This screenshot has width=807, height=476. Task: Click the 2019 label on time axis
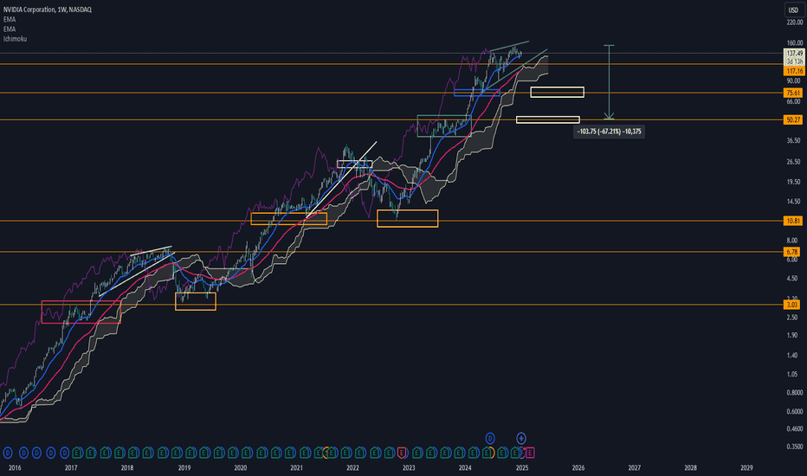(x=184, y=467)
